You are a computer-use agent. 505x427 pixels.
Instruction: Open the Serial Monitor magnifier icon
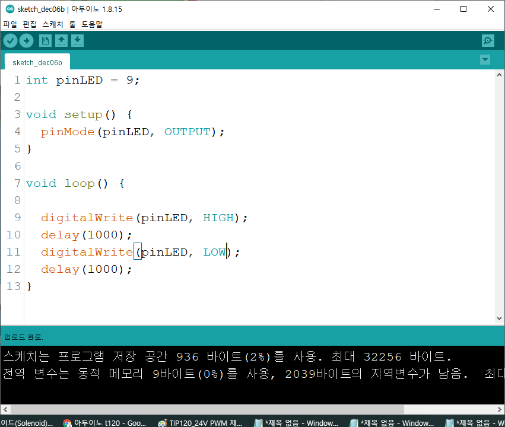(x=488, y=41)
